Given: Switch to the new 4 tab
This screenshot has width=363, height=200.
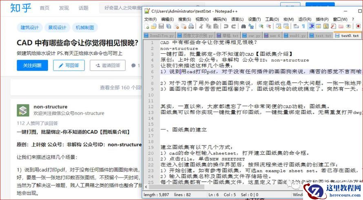Looking at the screenshot, I should point(272,35).
